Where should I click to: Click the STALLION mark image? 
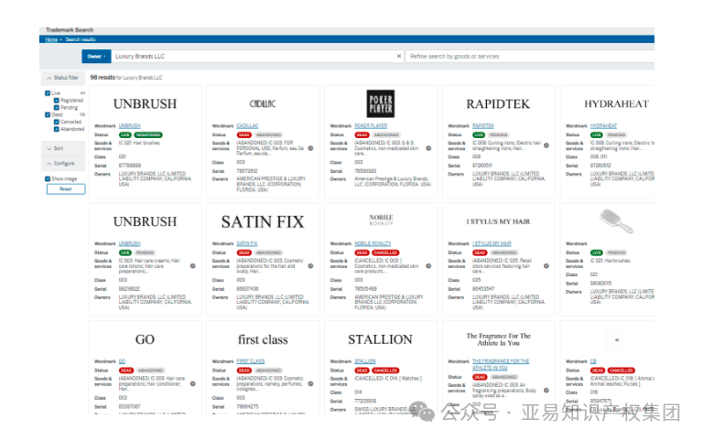click(x=380, y=339)
